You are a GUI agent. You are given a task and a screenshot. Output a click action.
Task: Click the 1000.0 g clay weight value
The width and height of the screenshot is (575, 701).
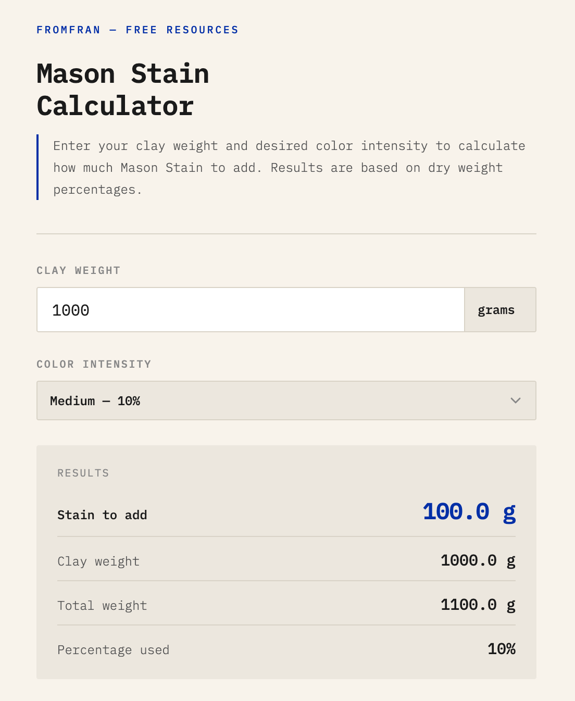478,560
